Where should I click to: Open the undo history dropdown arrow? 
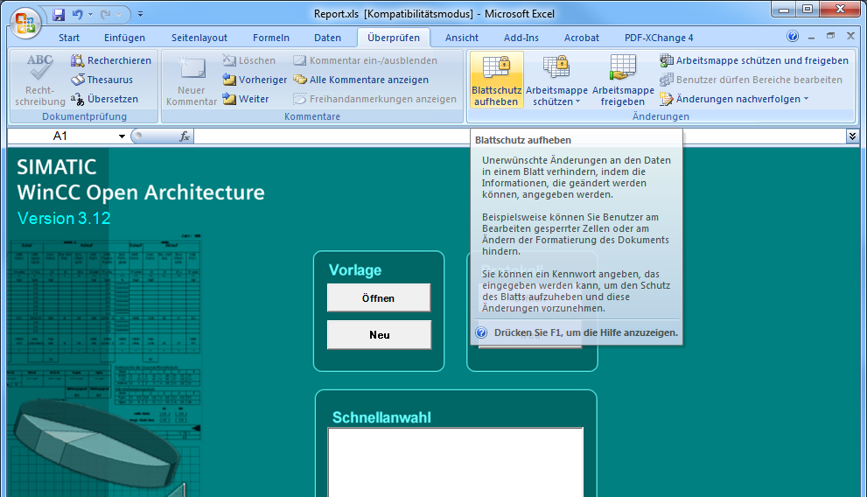91,15
